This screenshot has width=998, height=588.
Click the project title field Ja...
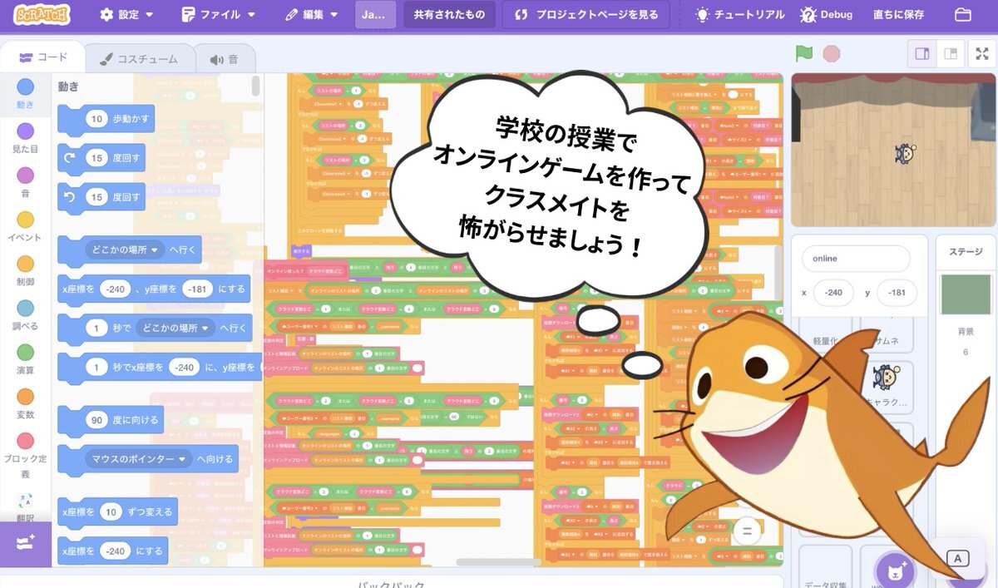click(375, 14)
